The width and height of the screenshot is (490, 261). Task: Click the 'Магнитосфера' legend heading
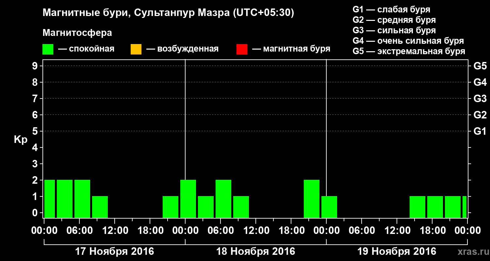coord(77,33)
